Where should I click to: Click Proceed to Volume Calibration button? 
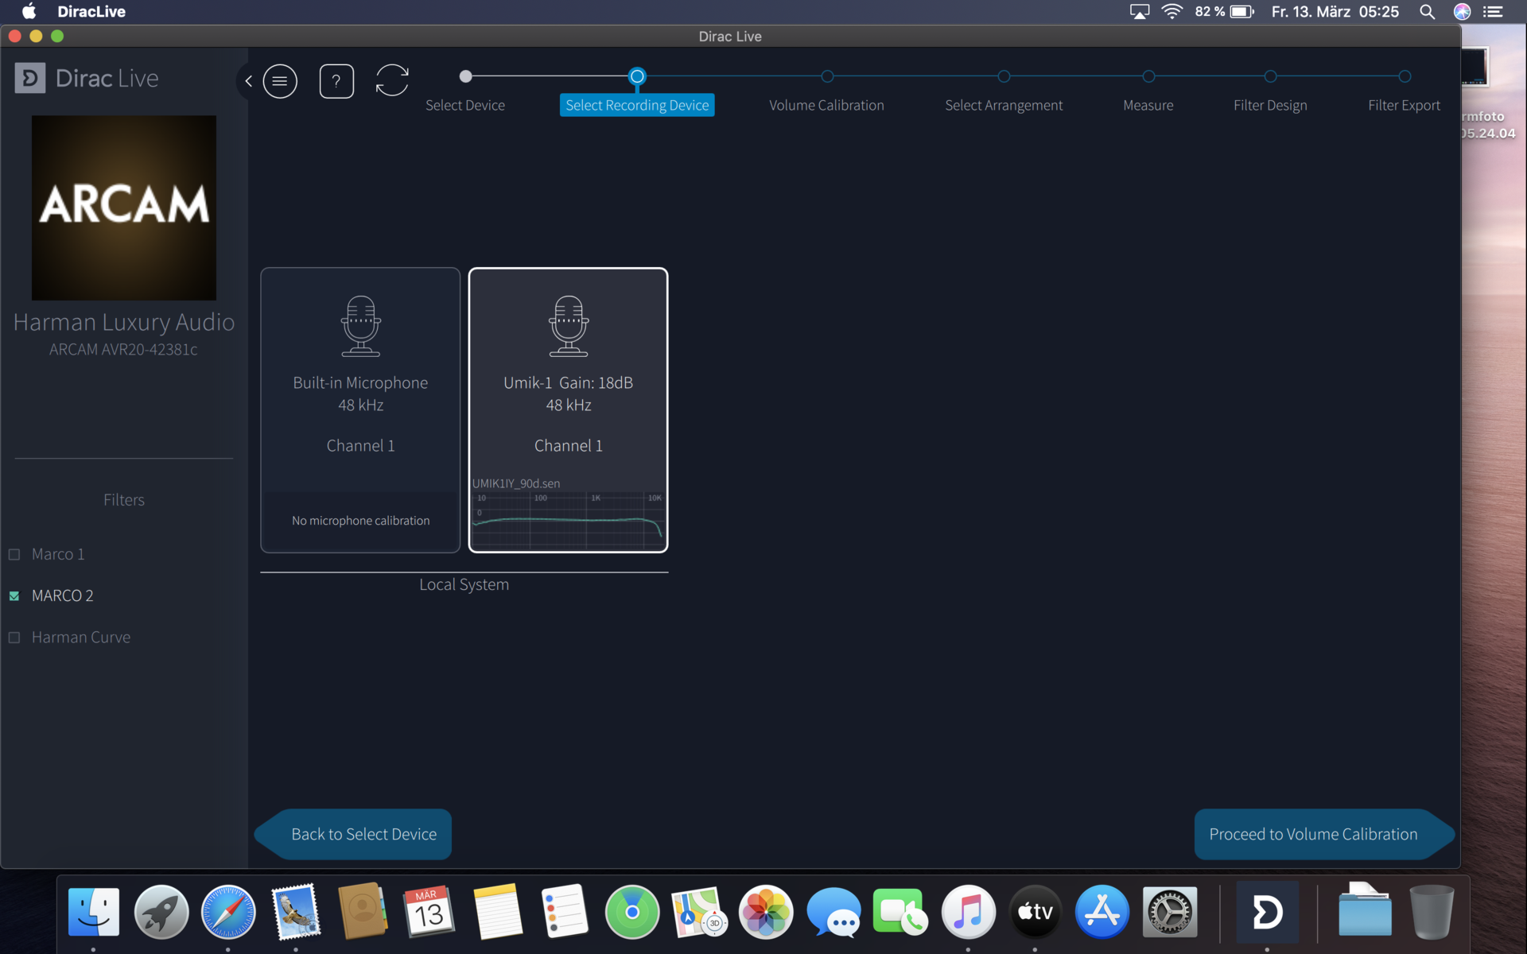point(1324,834)
